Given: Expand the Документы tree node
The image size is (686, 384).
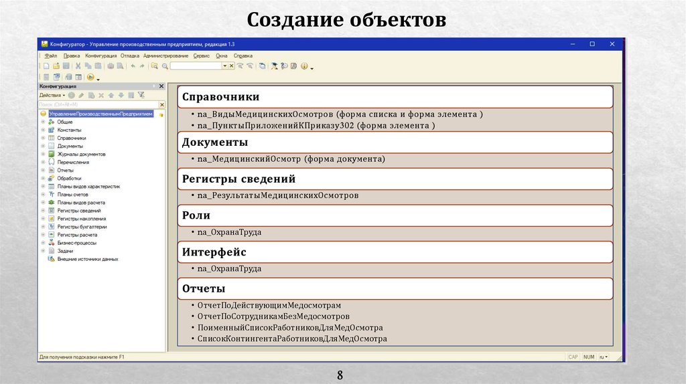Looking at the screenshot, I should tap(43, 146).
